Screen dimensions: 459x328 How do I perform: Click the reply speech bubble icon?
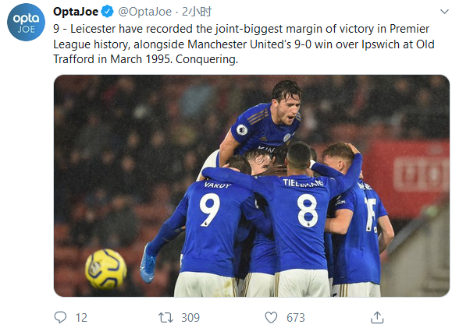coord(61,317)
